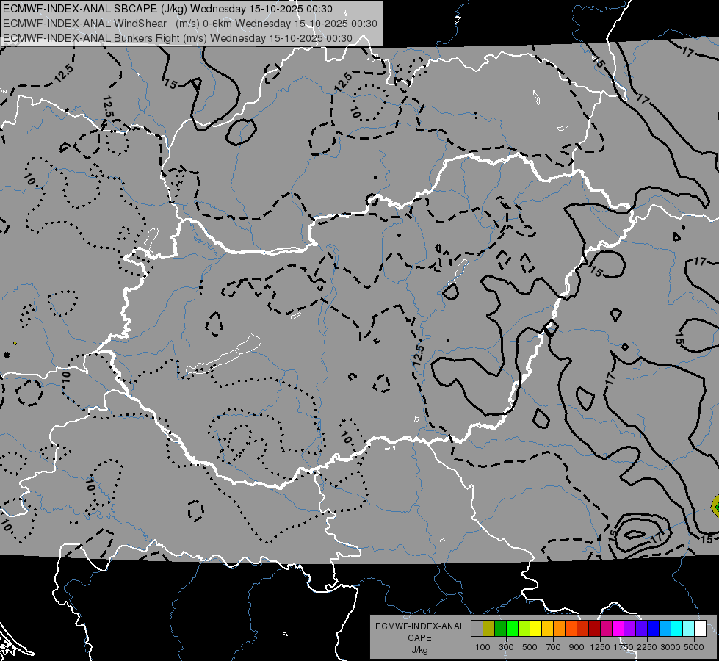Select the dark green legend swatch

[x=500, y=629]
